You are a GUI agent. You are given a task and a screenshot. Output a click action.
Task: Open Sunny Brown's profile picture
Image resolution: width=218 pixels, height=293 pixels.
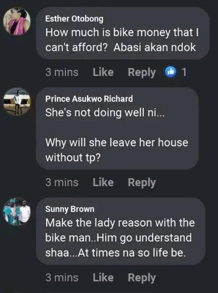(17, 212)
